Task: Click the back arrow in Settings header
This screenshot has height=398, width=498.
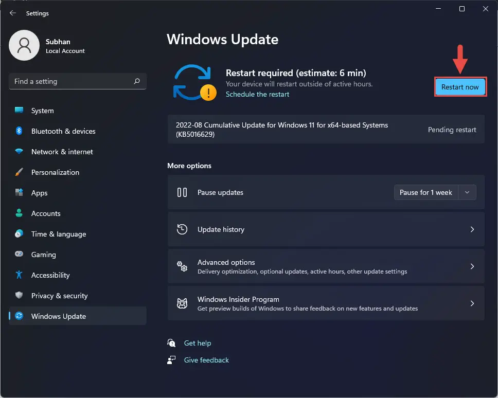Action: [x=13, y=13]
